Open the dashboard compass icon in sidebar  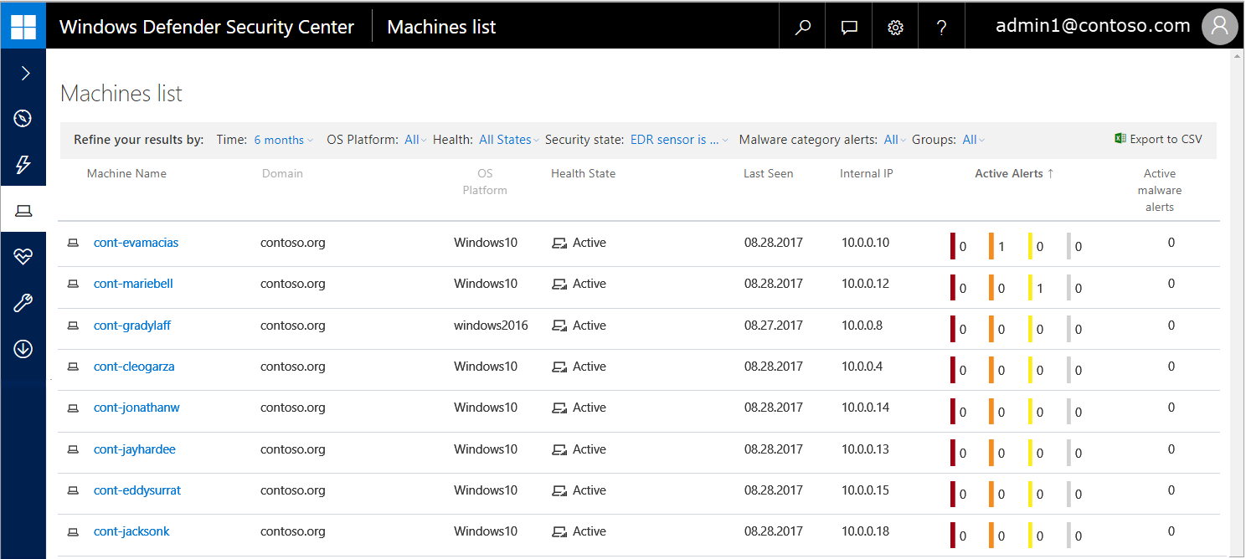click(23, 119)
